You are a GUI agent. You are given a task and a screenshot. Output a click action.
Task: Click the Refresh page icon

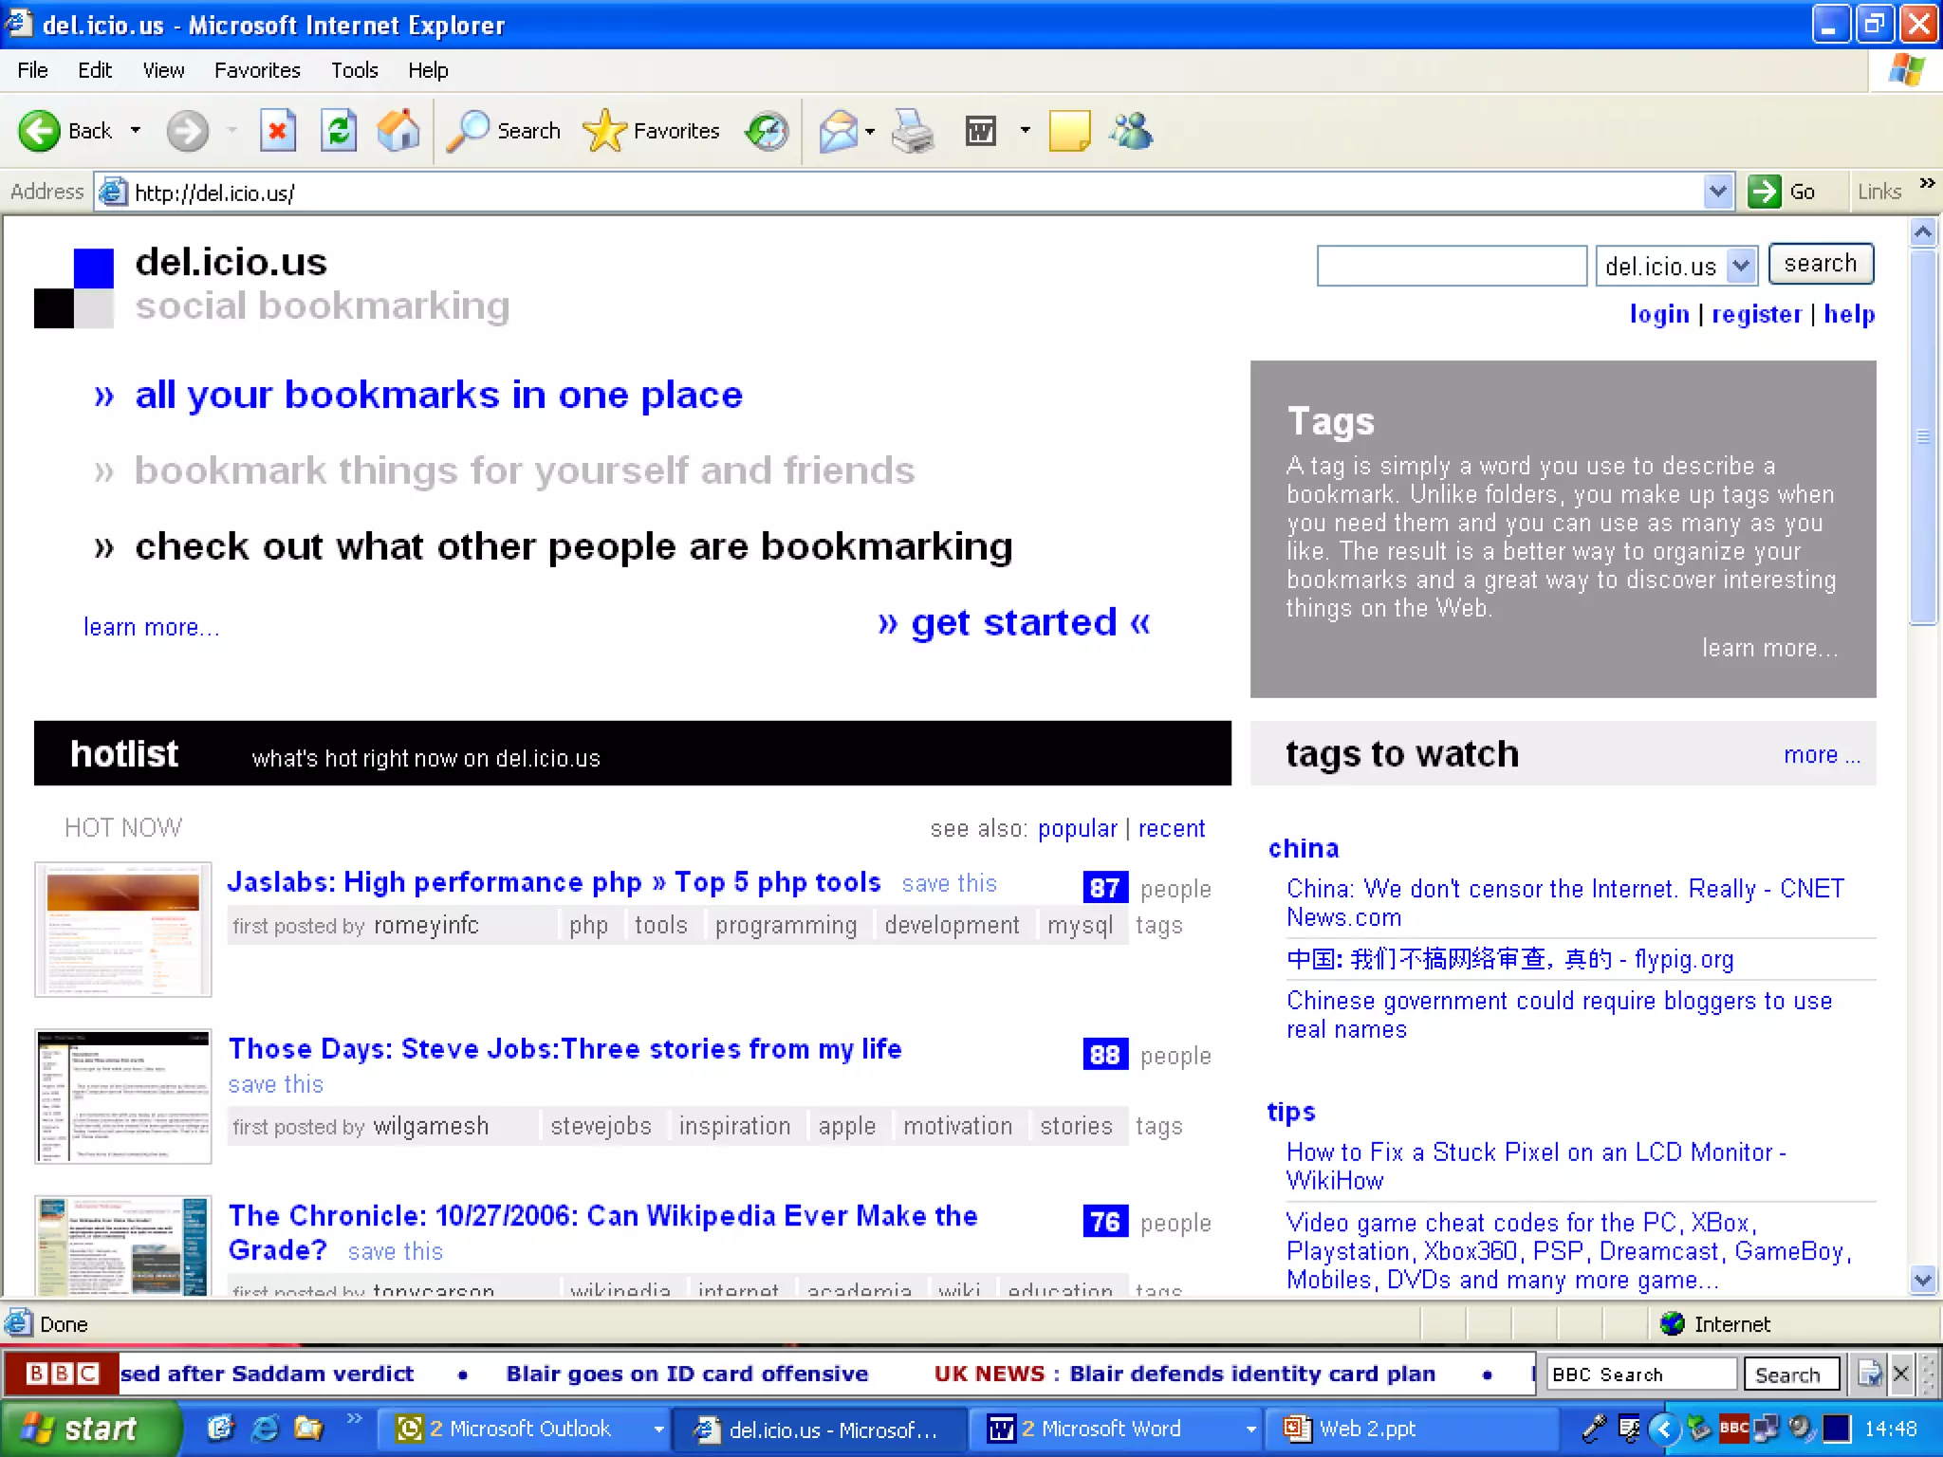[x=339, y=131]
